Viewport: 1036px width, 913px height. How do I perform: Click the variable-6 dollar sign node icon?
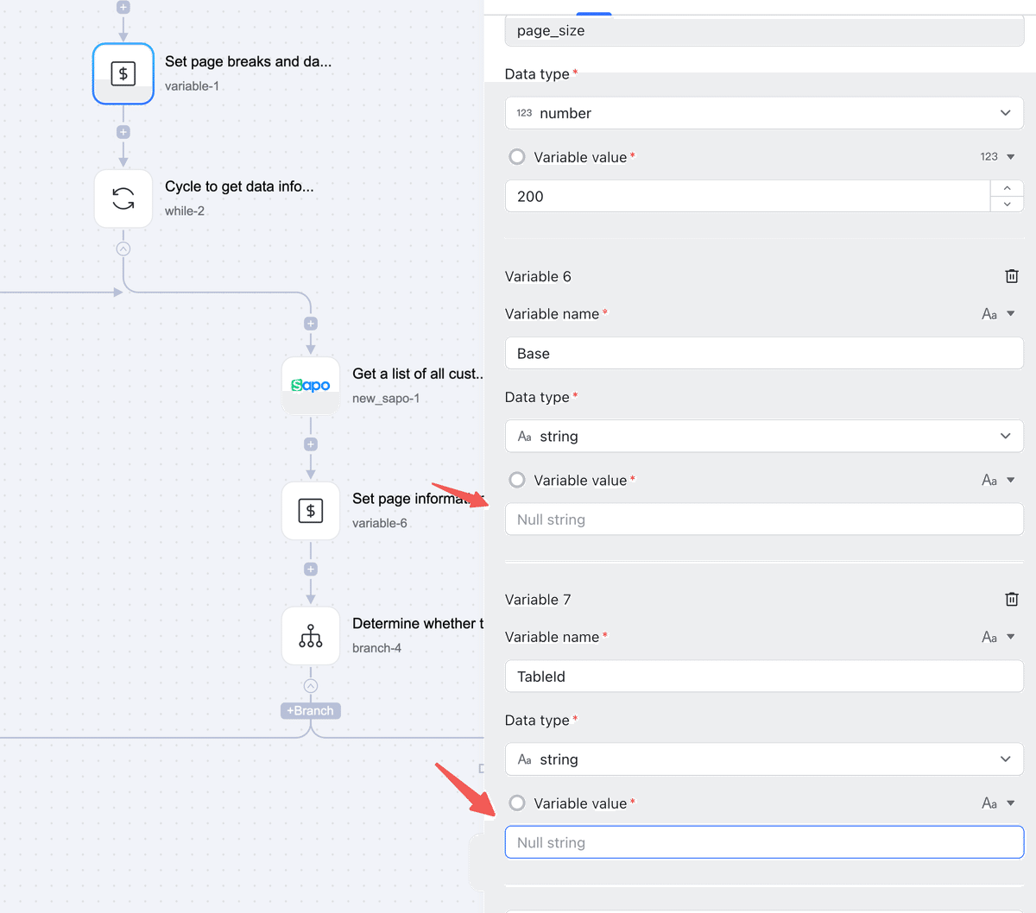[x=311, y=511]
